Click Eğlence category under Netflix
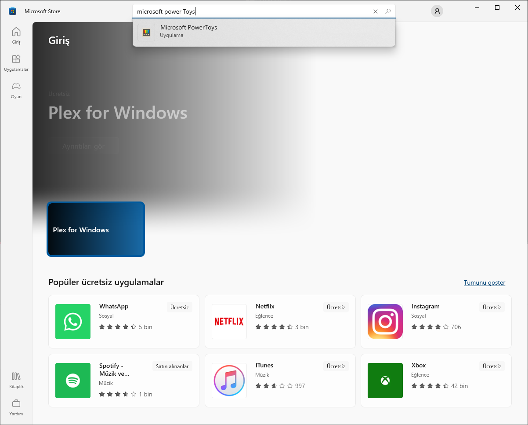This screenshot has width=528, height=425. click(x=264, y=316)
